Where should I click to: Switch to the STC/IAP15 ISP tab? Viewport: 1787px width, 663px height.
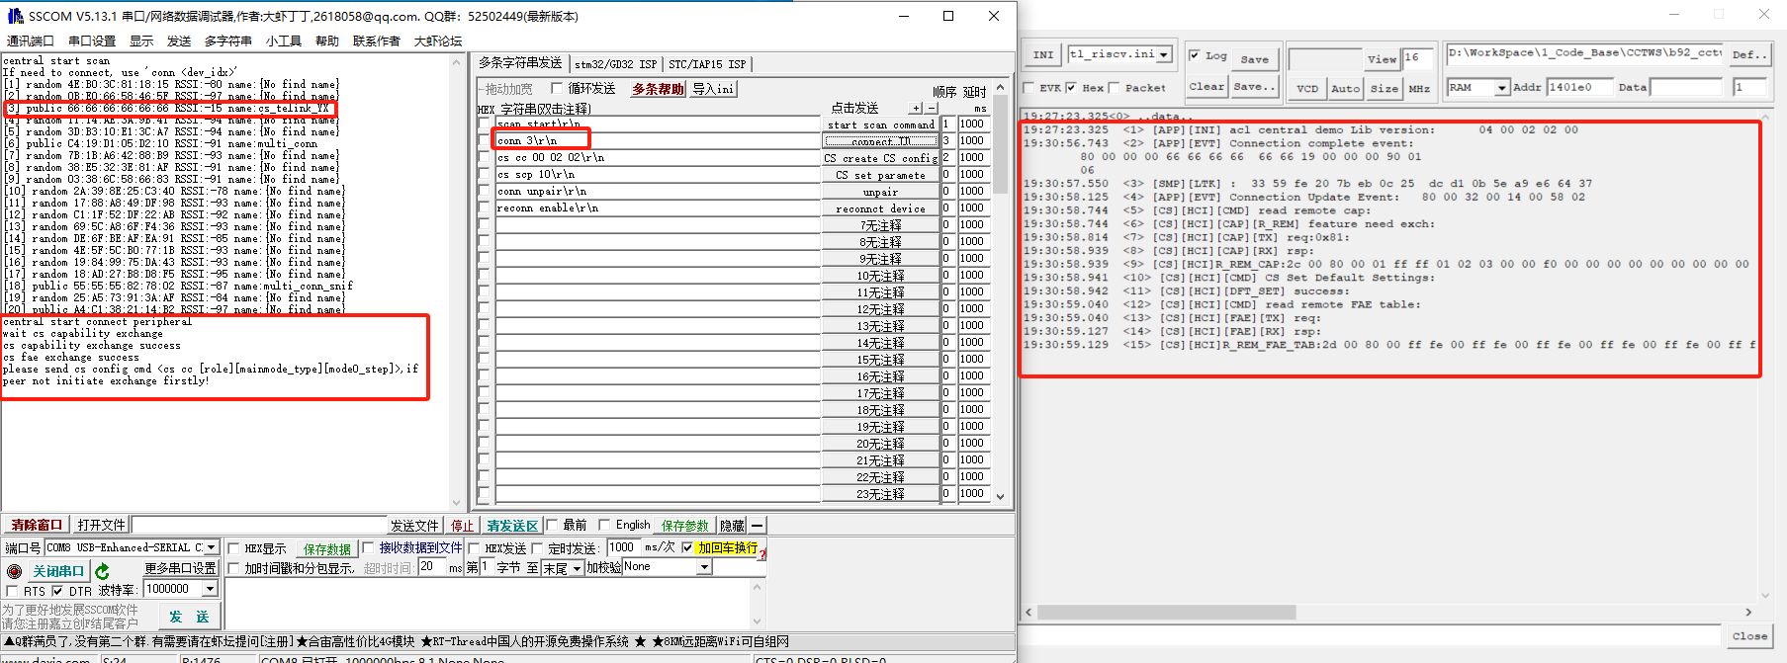pos(707,64)
